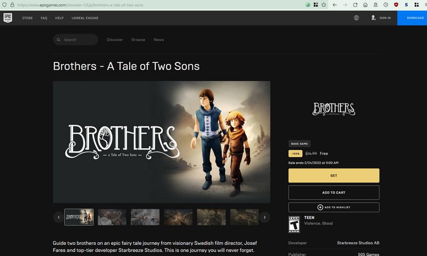The height and width of the screenshot is (256, 427).
Task: Bookmark this page with the star icon
Action: [323, 4]
